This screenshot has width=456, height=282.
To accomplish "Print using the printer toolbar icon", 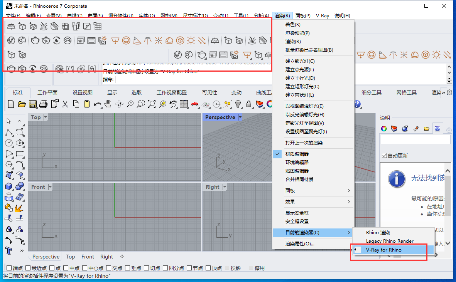I will [43, 104].
